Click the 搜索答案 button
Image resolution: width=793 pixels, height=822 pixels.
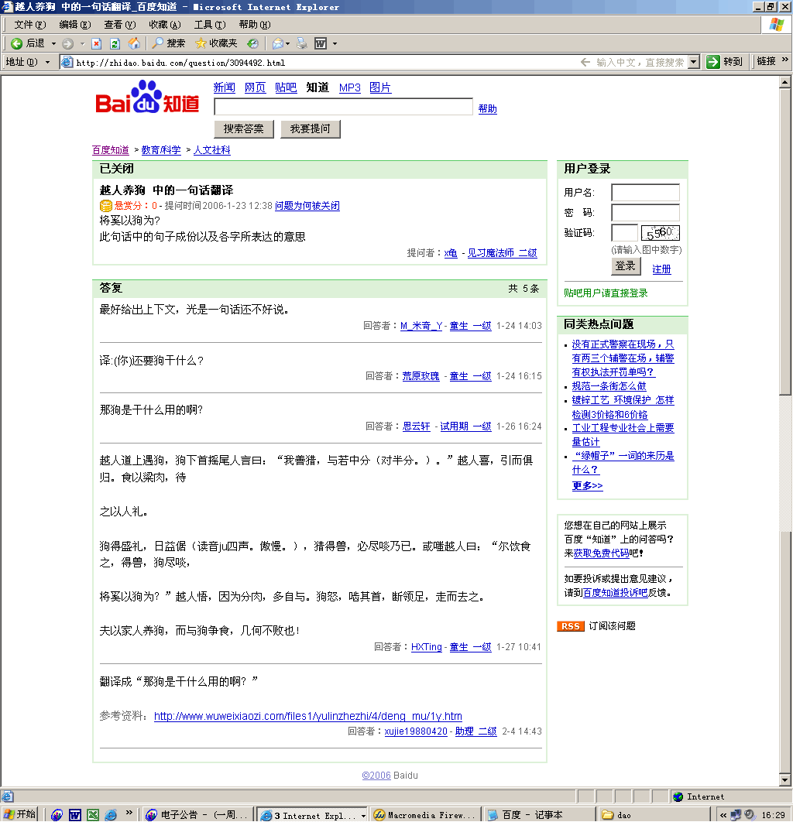tap(244, 129)
